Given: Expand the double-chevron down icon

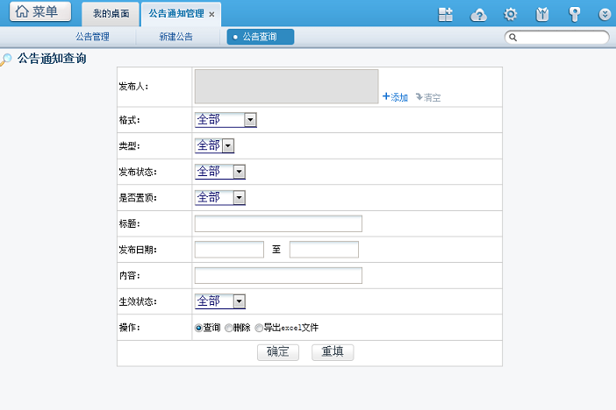Looking at the screenshot, I should [x=605, y=14].
